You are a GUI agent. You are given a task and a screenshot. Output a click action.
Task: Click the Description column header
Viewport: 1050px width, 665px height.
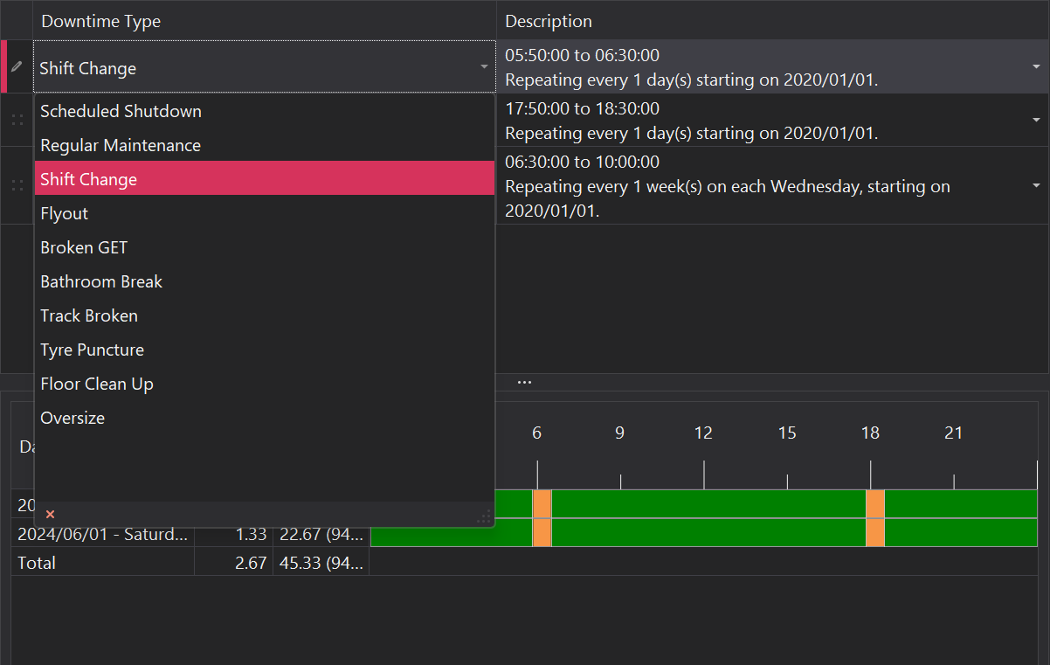(x=549, y=21)
